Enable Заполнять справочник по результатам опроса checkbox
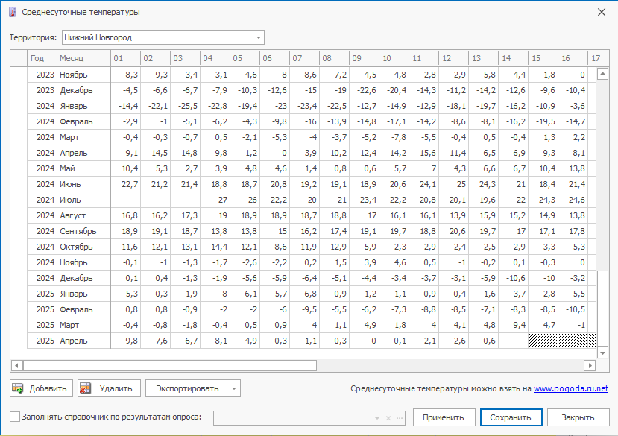618x436 pixels. coord(15,417)
